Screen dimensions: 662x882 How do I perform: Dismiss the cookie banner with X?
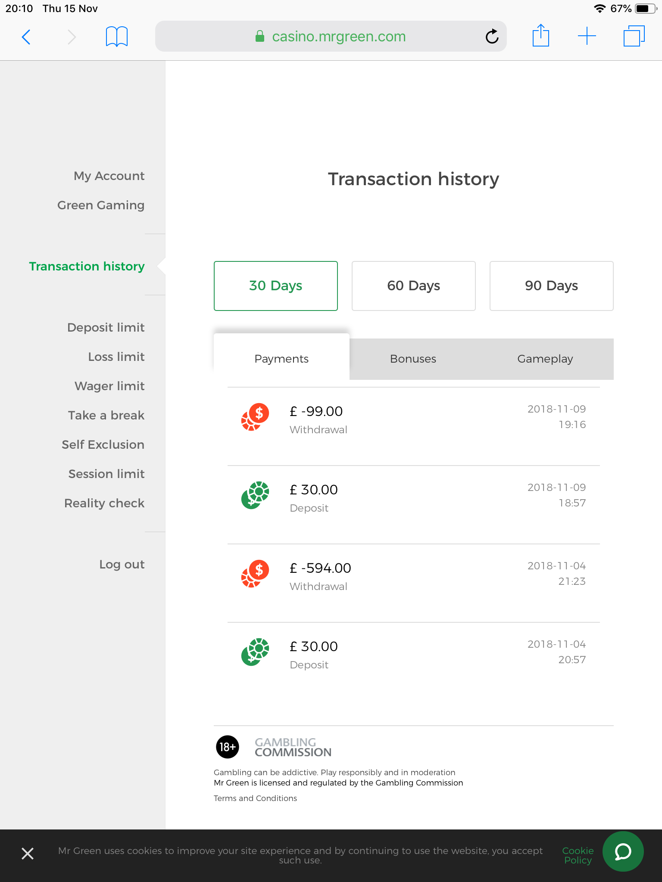tap(28, 853)
